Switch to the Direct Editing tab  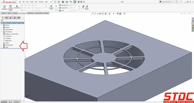point(39,13)
